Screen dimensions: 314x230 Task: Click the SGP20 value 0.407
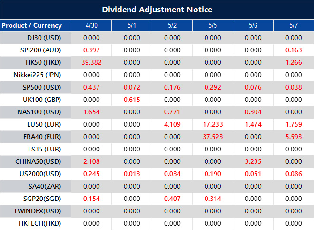click(172, 199)
